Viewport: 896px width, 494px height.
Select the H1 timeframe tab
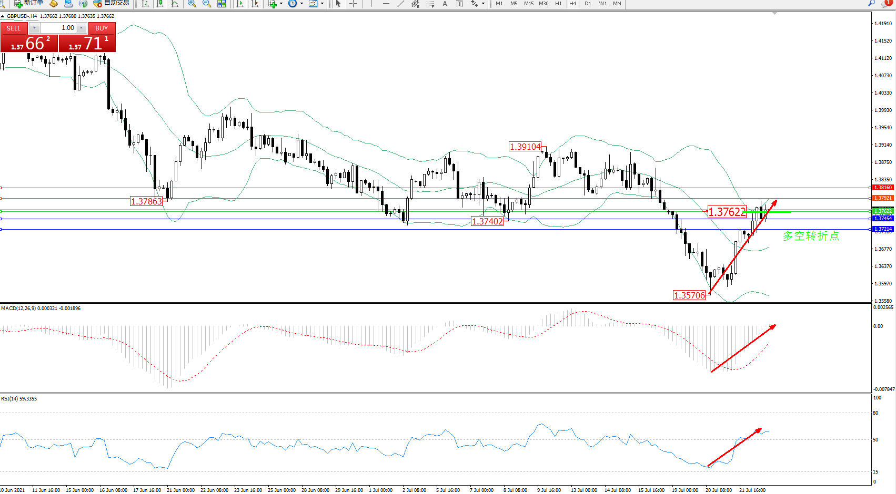coord(558,4)
